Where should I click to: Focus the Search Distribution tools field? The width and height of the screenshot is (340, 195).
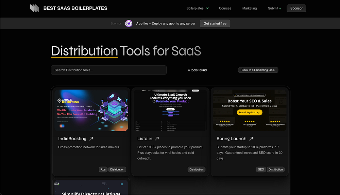pyautogui.click(x=109, y=70)
